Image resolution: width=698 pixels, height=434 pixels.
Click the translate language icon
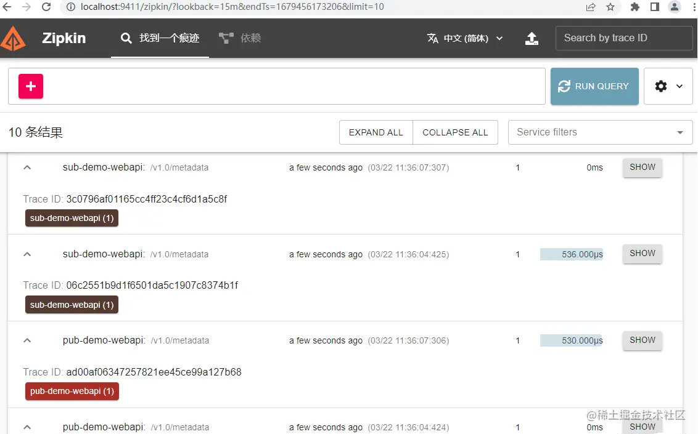(432, 38)
